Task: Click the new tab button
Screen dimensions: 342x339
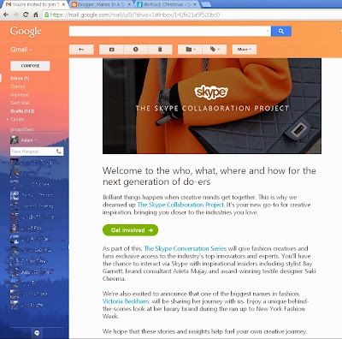Action: pyautogui.click(x=206, y=4)
